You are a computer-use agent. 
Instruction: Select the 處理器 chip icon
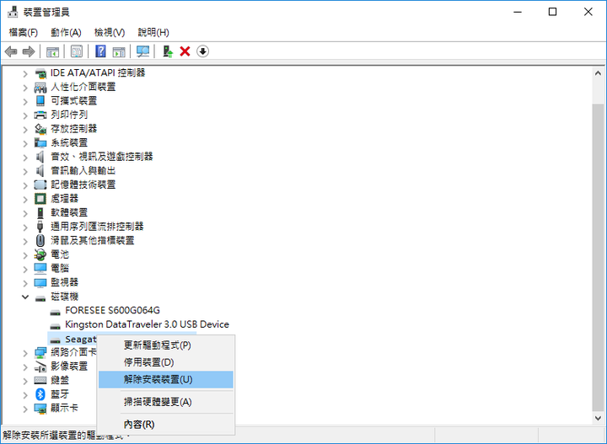pyautogui.click(x=40, y=199)
